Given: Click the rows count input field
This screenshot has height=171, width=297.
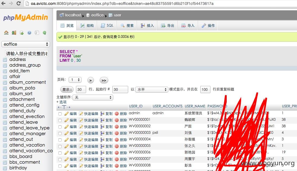Looking at the screenshot, I should [x=81, y=89].
